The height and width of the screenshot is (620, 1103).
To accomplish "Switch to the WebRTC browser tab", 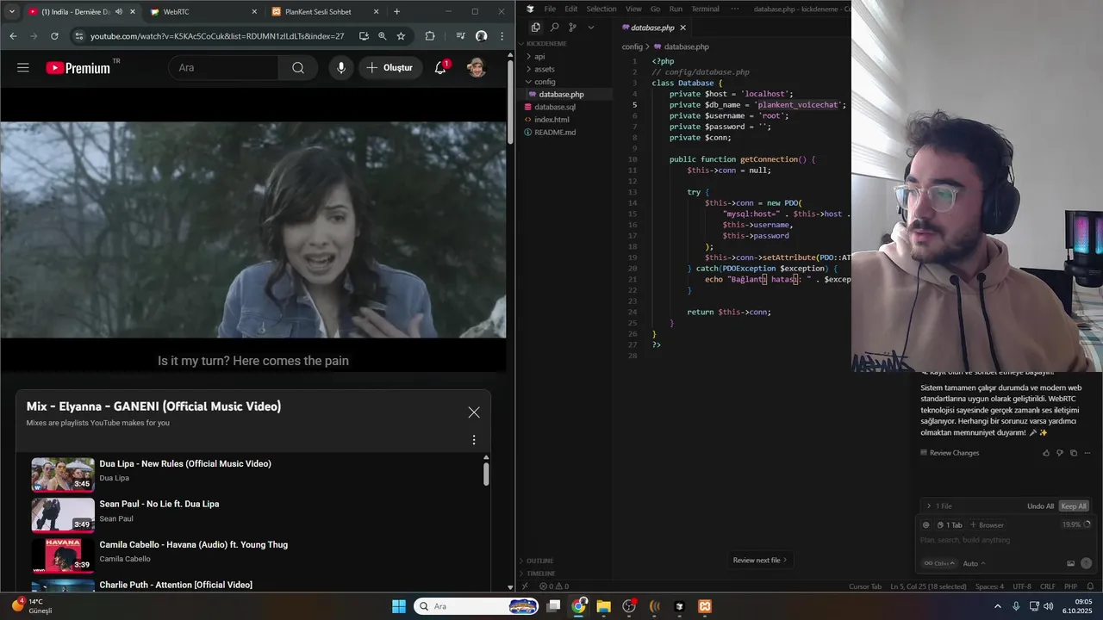I will tap(203, 12).
